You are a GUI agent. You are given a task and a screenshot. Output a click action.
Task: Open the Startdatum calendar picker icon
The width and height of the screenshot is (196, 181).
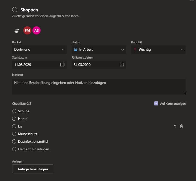(x=62, y=65)
